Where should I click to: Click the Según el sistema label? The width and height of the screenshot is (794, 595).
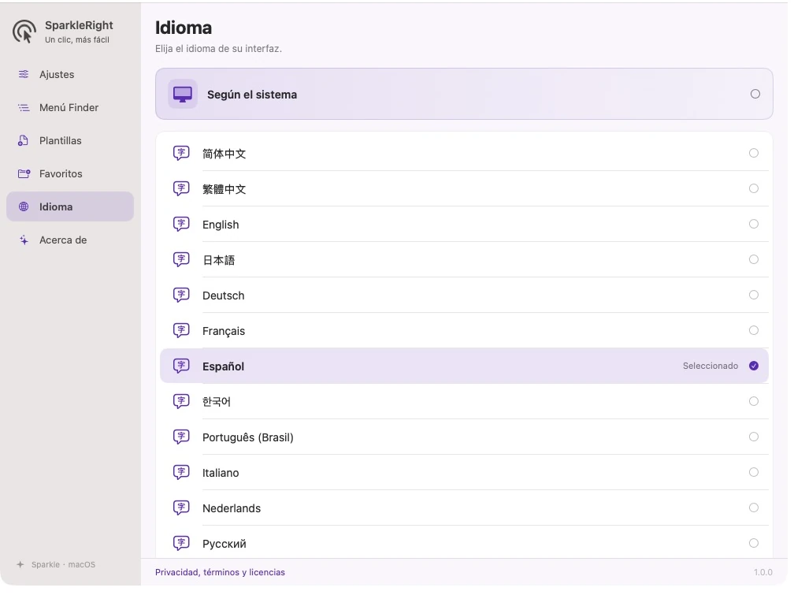[252, 95]
